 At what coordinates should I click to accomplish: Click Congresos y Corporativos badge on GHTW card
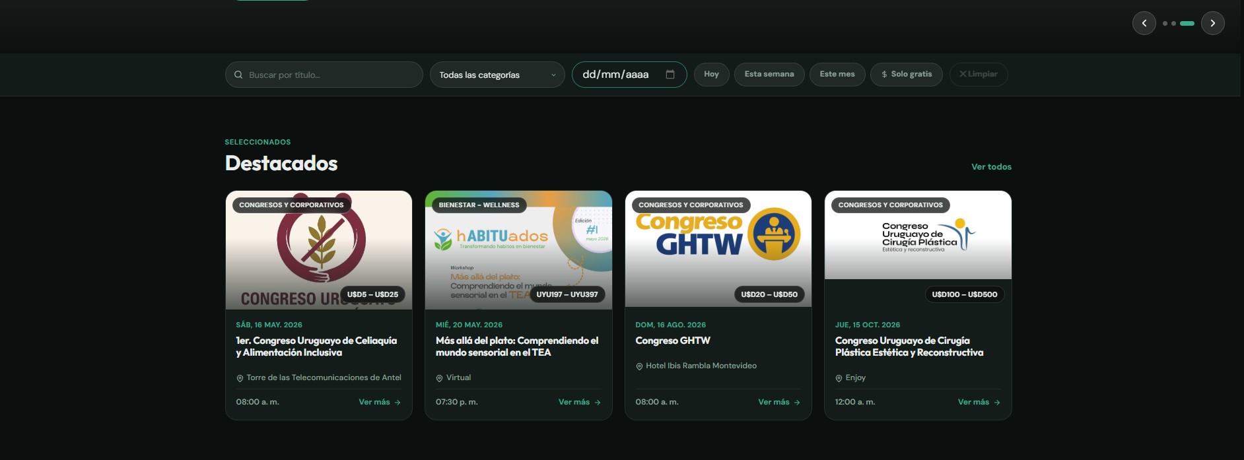tap(691, 205)
